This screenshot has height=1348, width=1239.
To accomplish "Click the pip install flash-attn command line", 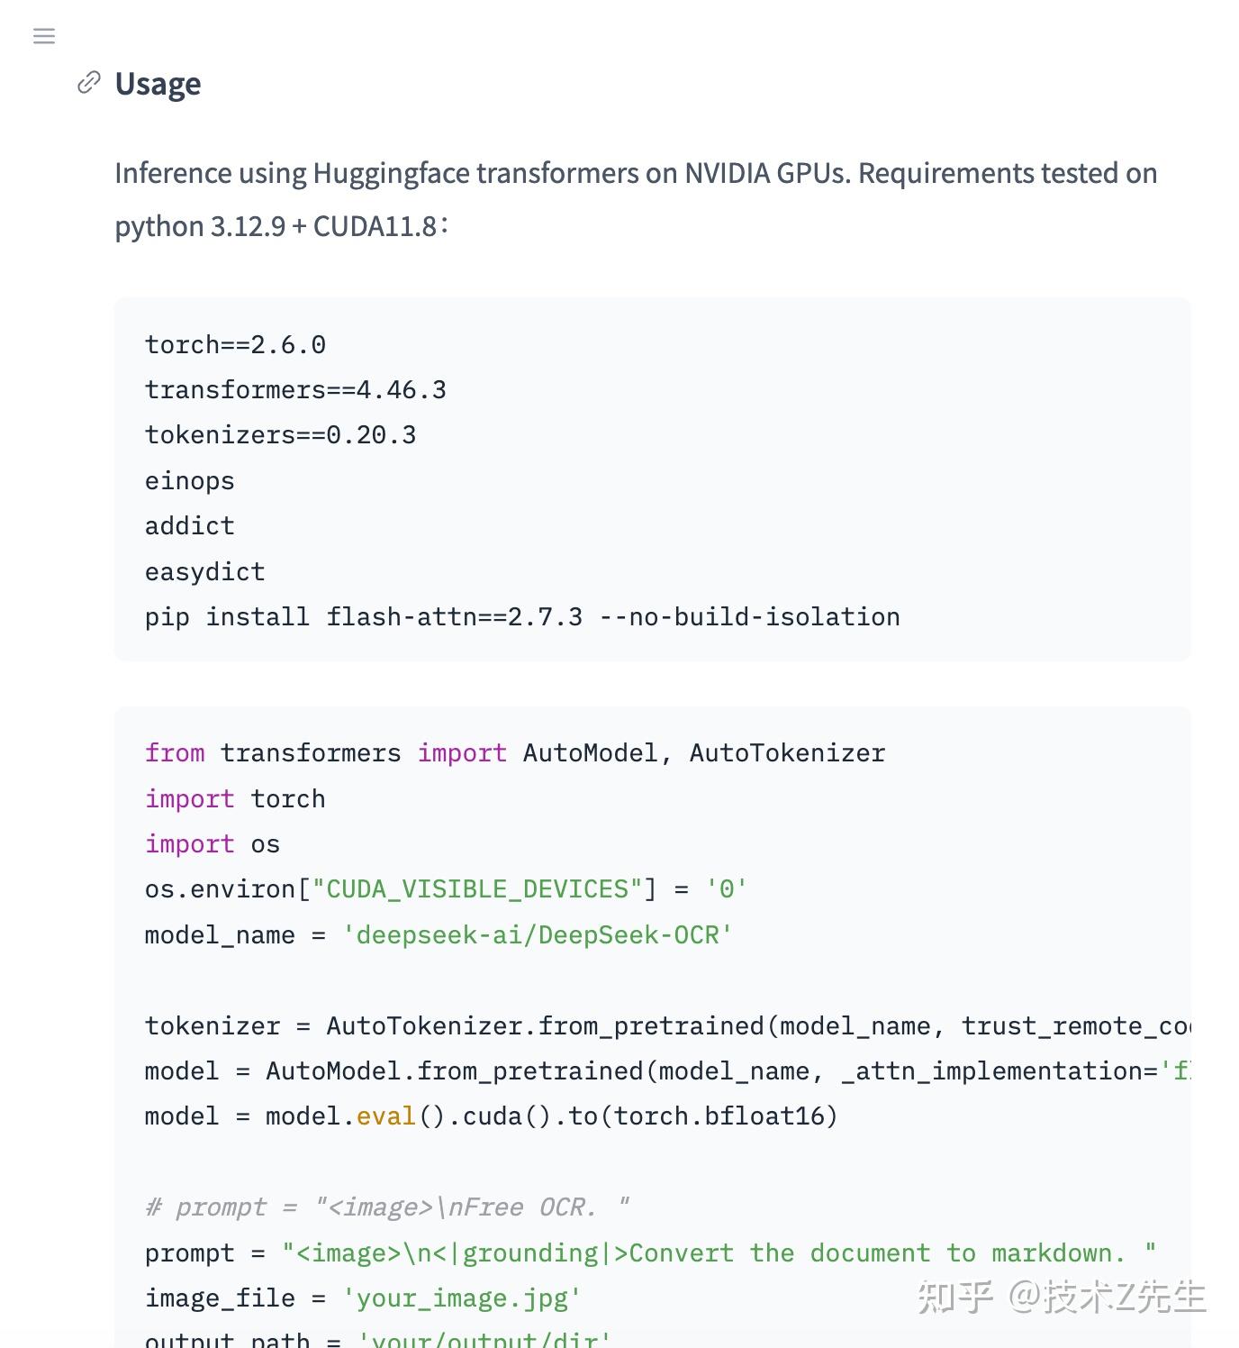I will (522, 617).
